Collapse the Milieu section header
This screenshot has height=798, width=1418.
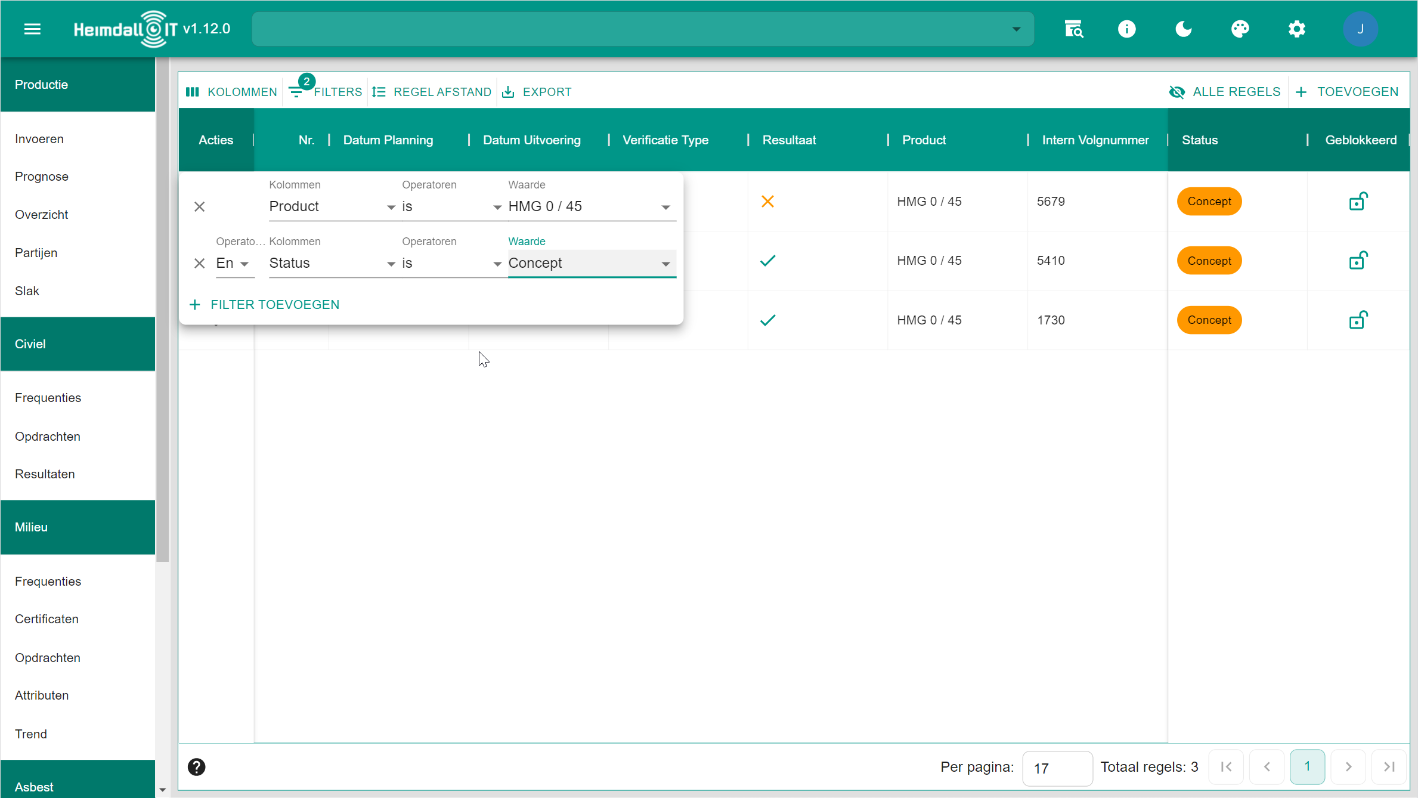click(78, 527)
